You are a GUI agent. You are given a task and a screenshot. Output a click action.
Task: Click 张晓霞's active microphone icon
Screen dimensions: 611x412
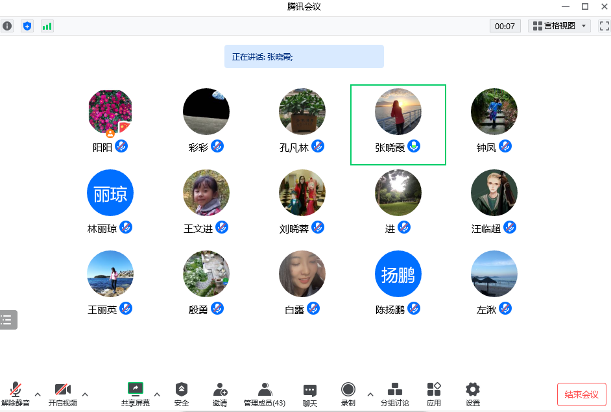(414, 147)
